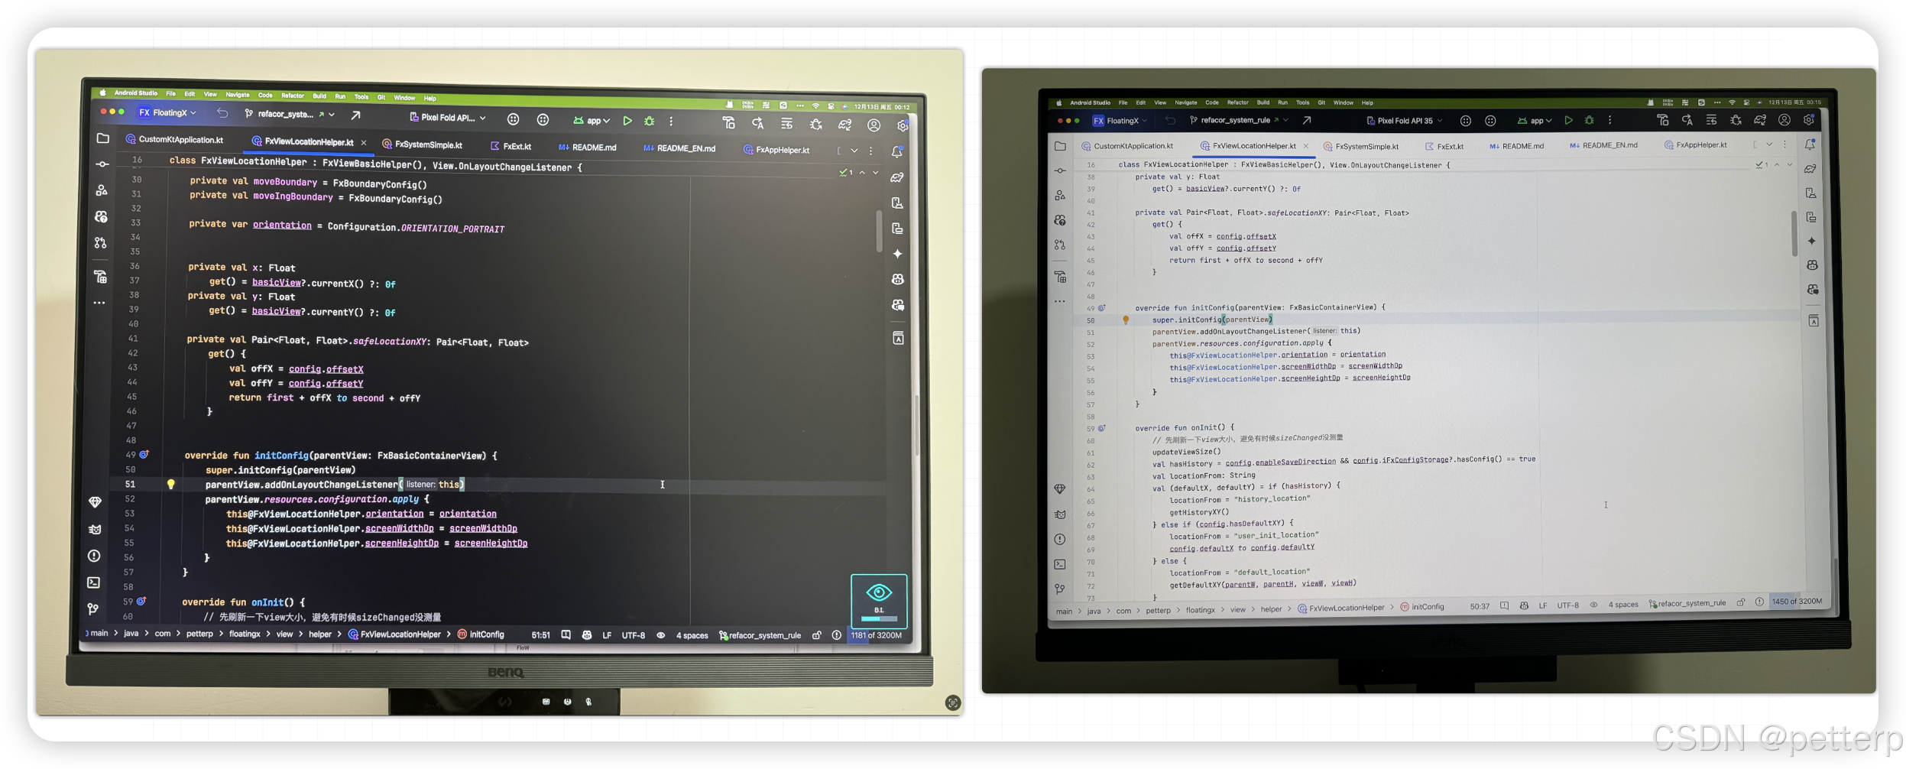Open Apple menu on light monitor
Image resolution: width=1906 pixels, height=769 pixels.
pos(1059,103)
